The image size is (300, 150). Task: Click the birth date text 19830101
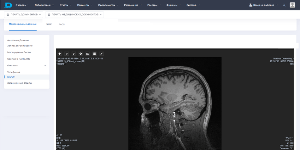[x=61, y=64]
